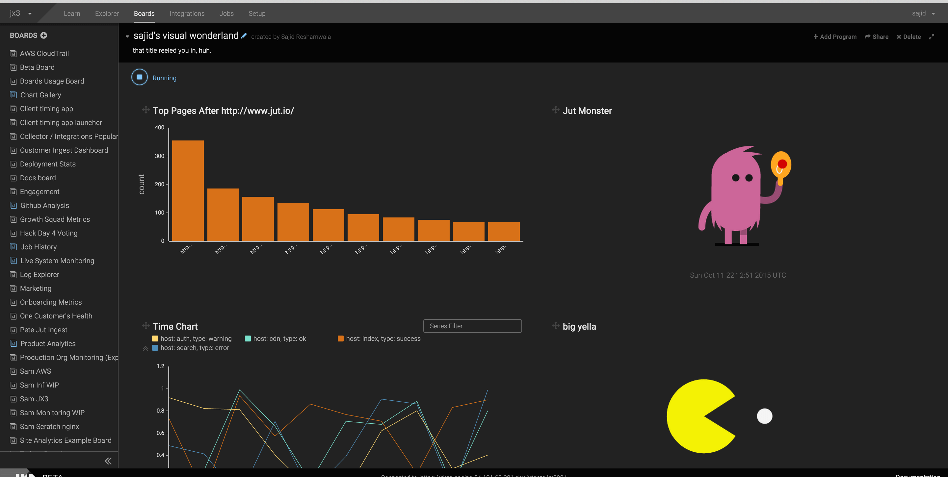This screenshot has height=477, width=948.
Task: Click the Running status label
Action: (x=165, y=78)
